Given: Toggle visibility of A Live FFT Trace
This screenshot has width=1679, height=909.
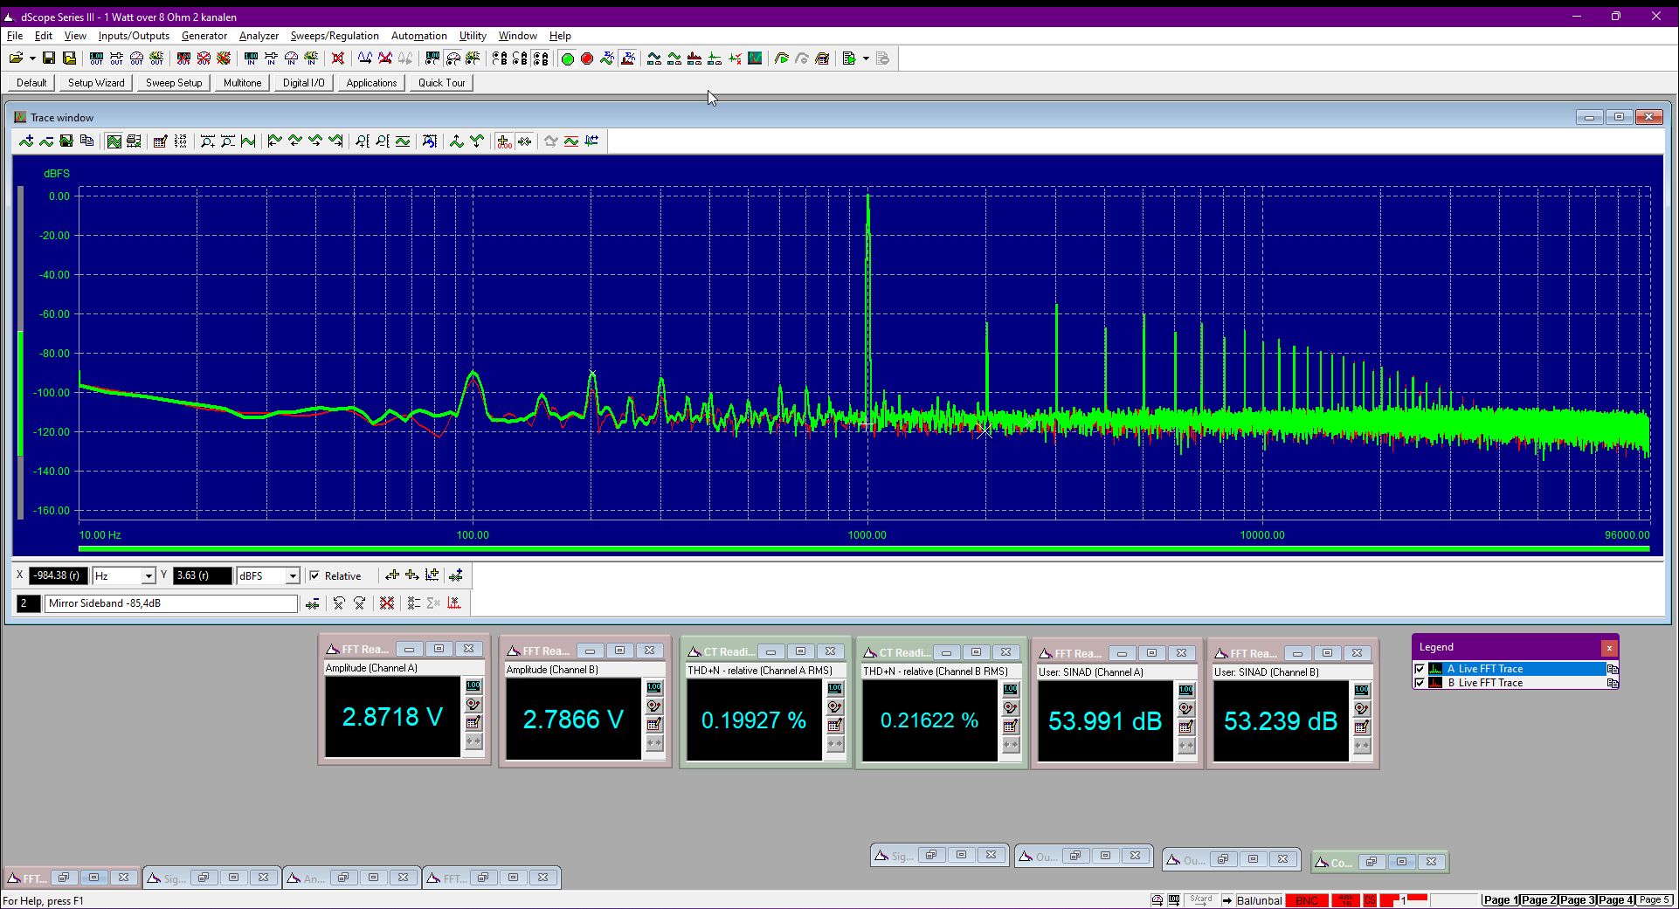Looking at the screenshot, I should pyautogui.click(x=1420, y=669).
